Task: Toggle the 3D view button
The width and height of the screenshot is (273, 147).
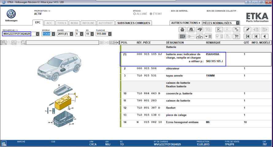Action: [101, 43]
